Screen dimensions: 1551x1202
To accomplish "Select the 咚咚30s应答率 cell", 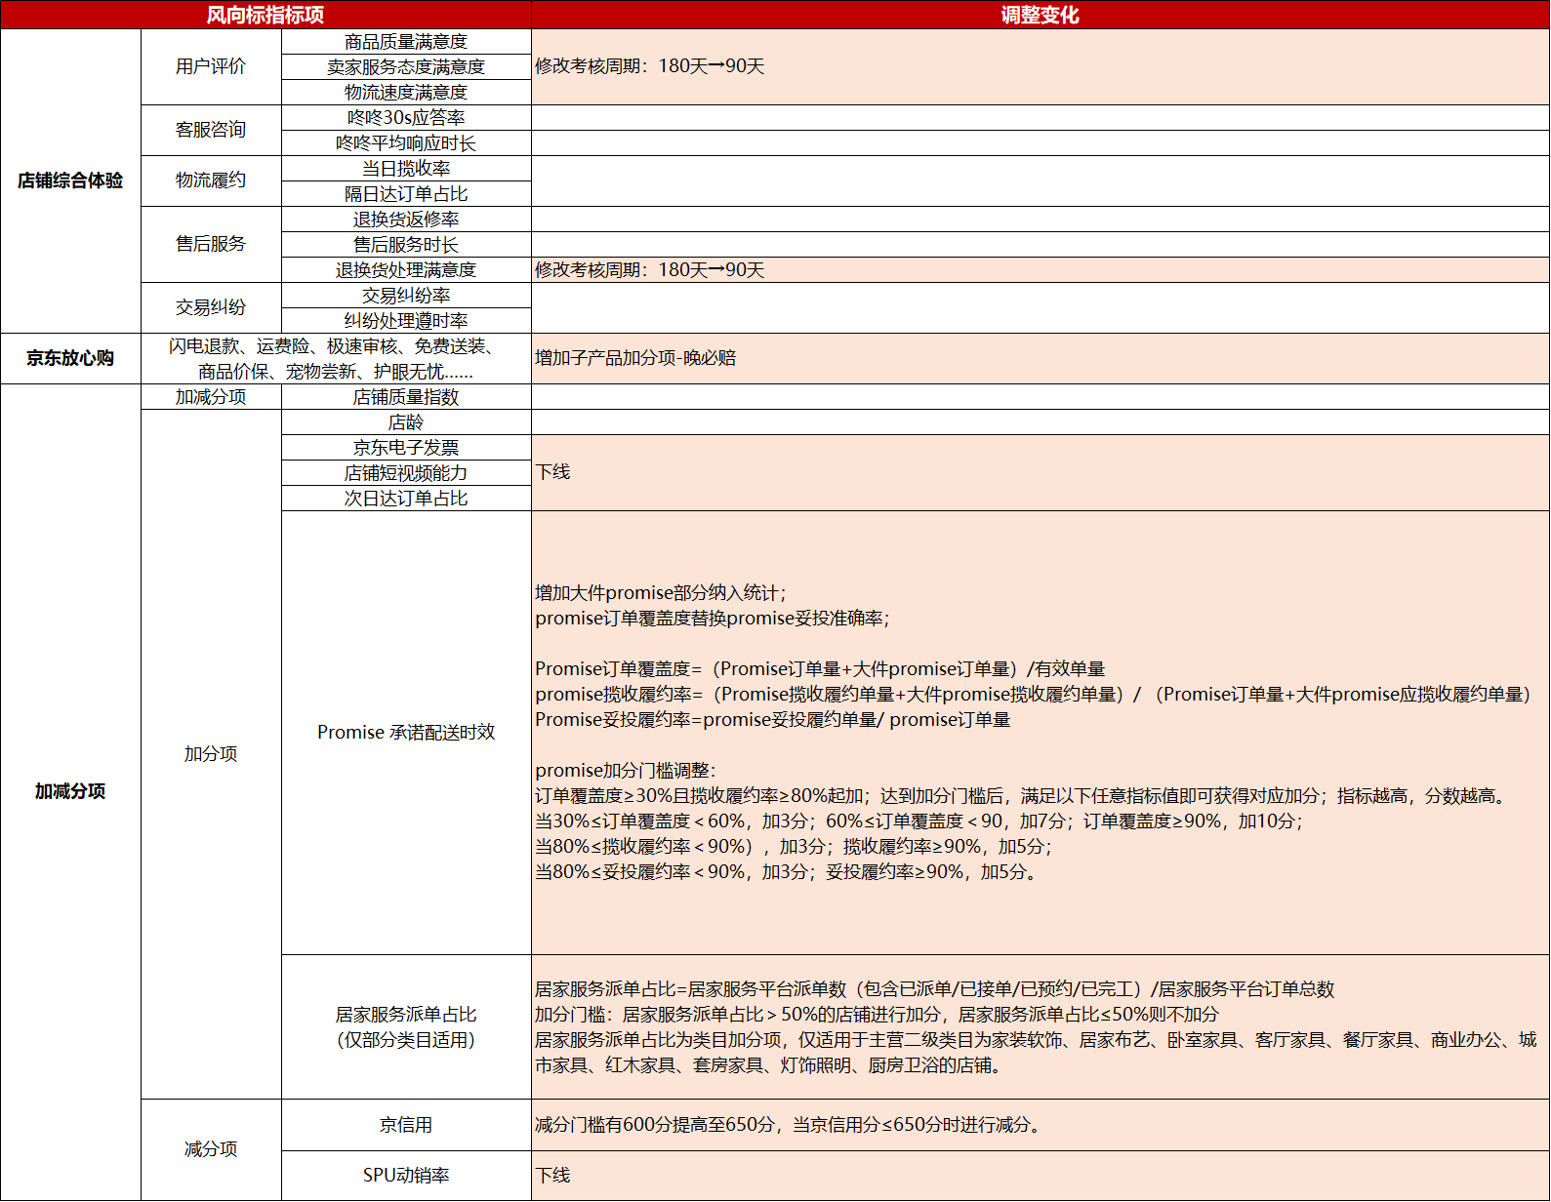I will coord(406,118).
